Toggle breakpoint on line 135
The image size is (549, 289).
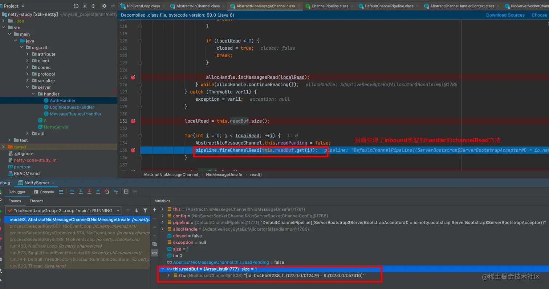[133, 150]
